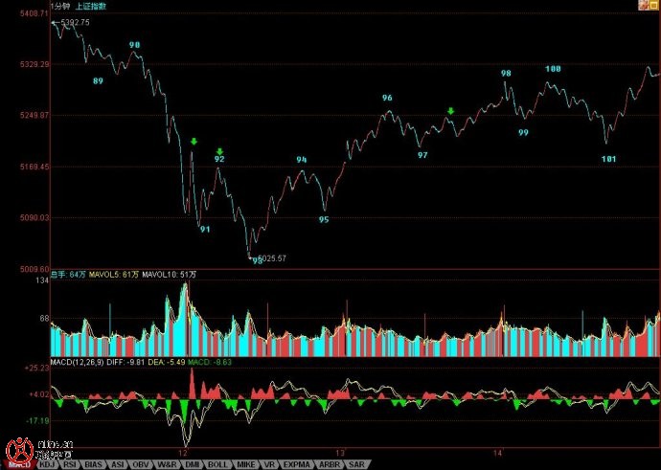Show the ASI indicator tab
Image resolution: width=661 pixels, height=470 pixels.
[118, 464]
